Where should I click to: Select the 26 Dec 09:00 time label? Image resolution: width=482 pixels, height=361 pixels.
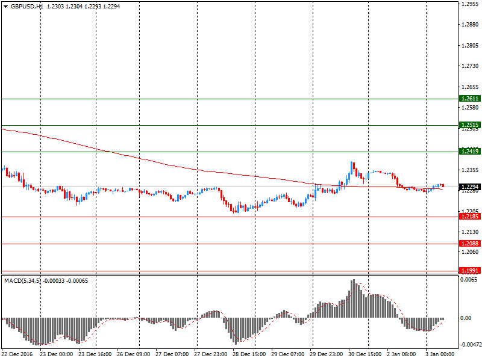point(133,354)
